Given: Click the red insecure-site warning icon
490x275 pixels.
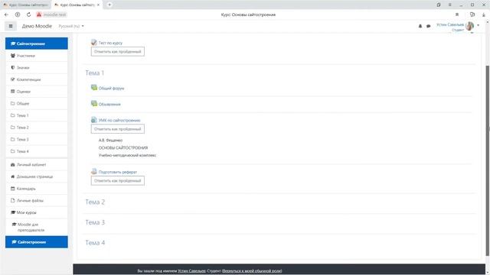Looking at the screenshot, I should pyautogui.click(x=39, y=15).
